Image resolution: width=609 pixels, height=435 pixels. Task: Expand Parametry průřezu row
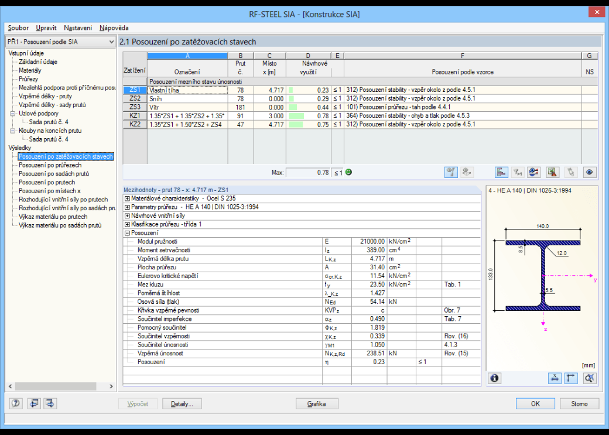pos(127,207)
